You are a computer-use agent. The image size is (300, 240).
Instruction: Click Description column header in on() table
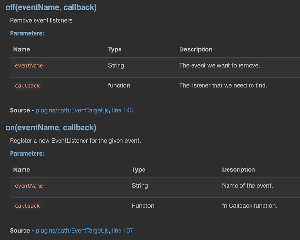(239, 169)
